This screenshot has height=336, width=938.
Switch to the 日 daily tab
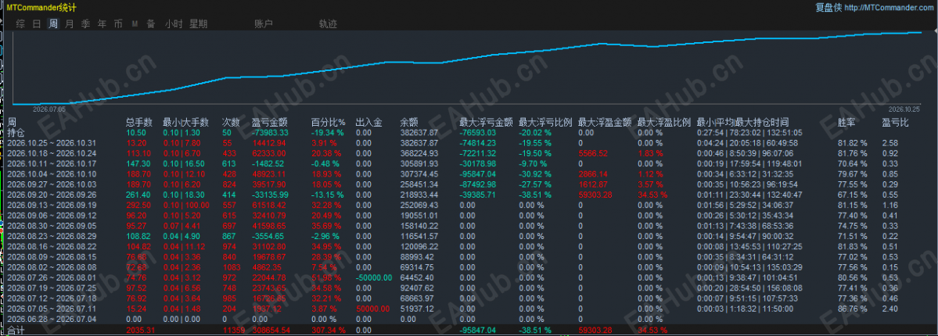click(x=37, y=24)
